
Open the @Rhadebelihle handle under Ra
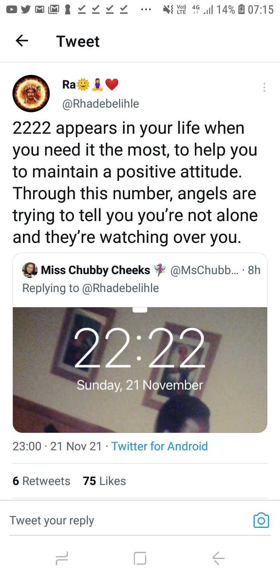(101, 103)
